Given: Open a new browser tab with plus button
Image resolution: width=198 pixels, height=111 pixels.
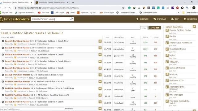Looking at the screenshot, I should 73,2.
